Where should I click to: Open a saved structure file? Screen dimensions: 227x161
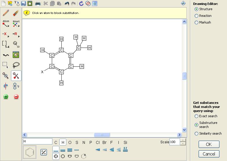[x=10, y=3]
